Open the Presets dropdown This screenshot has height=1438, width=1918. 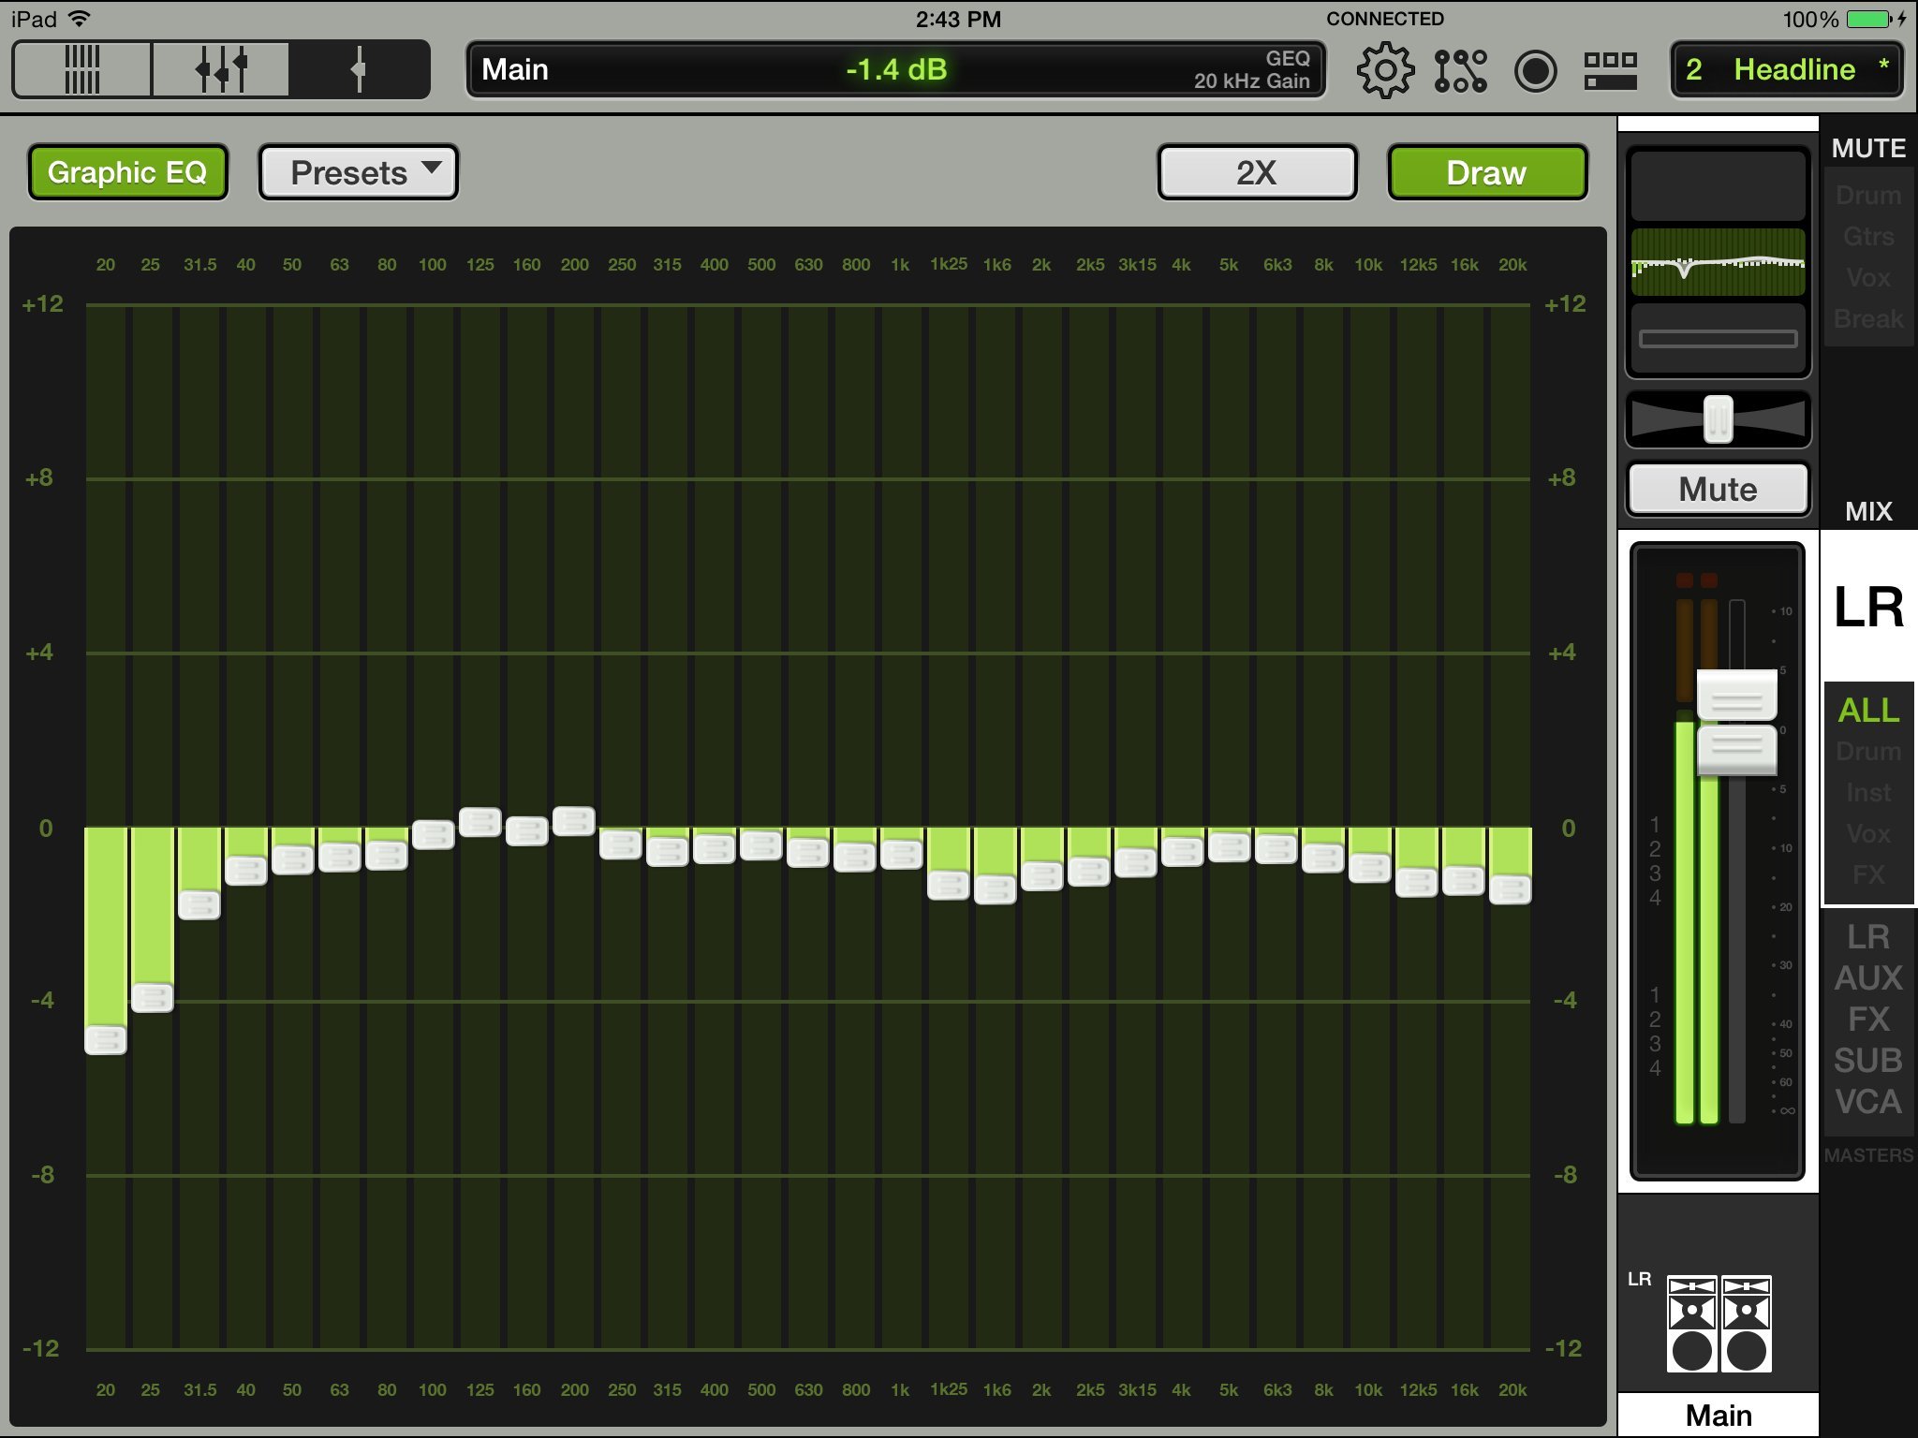(358, 172)
